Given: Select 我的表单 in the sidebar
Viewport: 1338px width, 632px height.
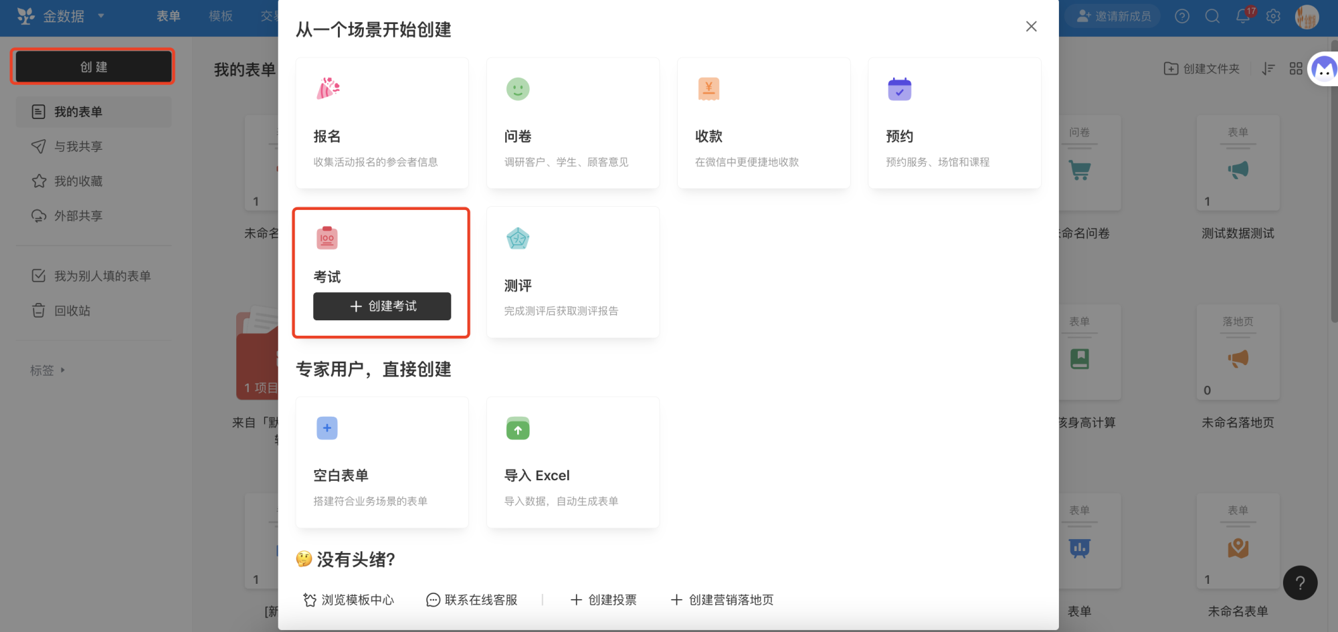Looking at the screenshot, I should 94,112.
